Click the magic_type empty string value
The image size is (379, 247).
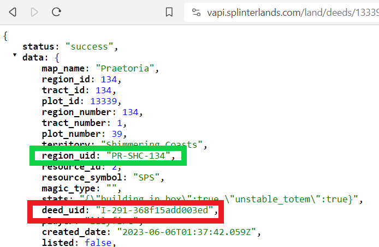(x=111, y=188)
